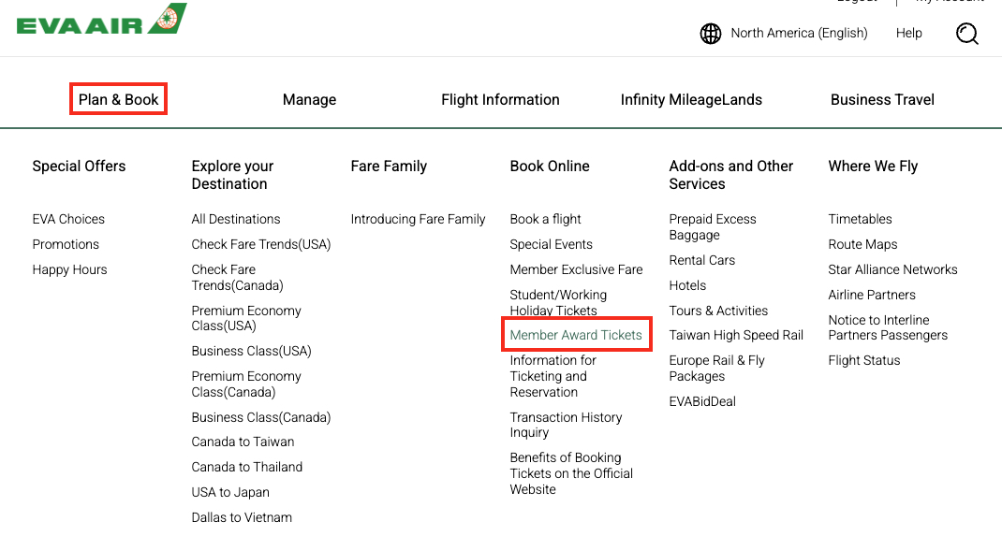Select Business Class(USA)
1002x536 pixels.
coord(251,351)
